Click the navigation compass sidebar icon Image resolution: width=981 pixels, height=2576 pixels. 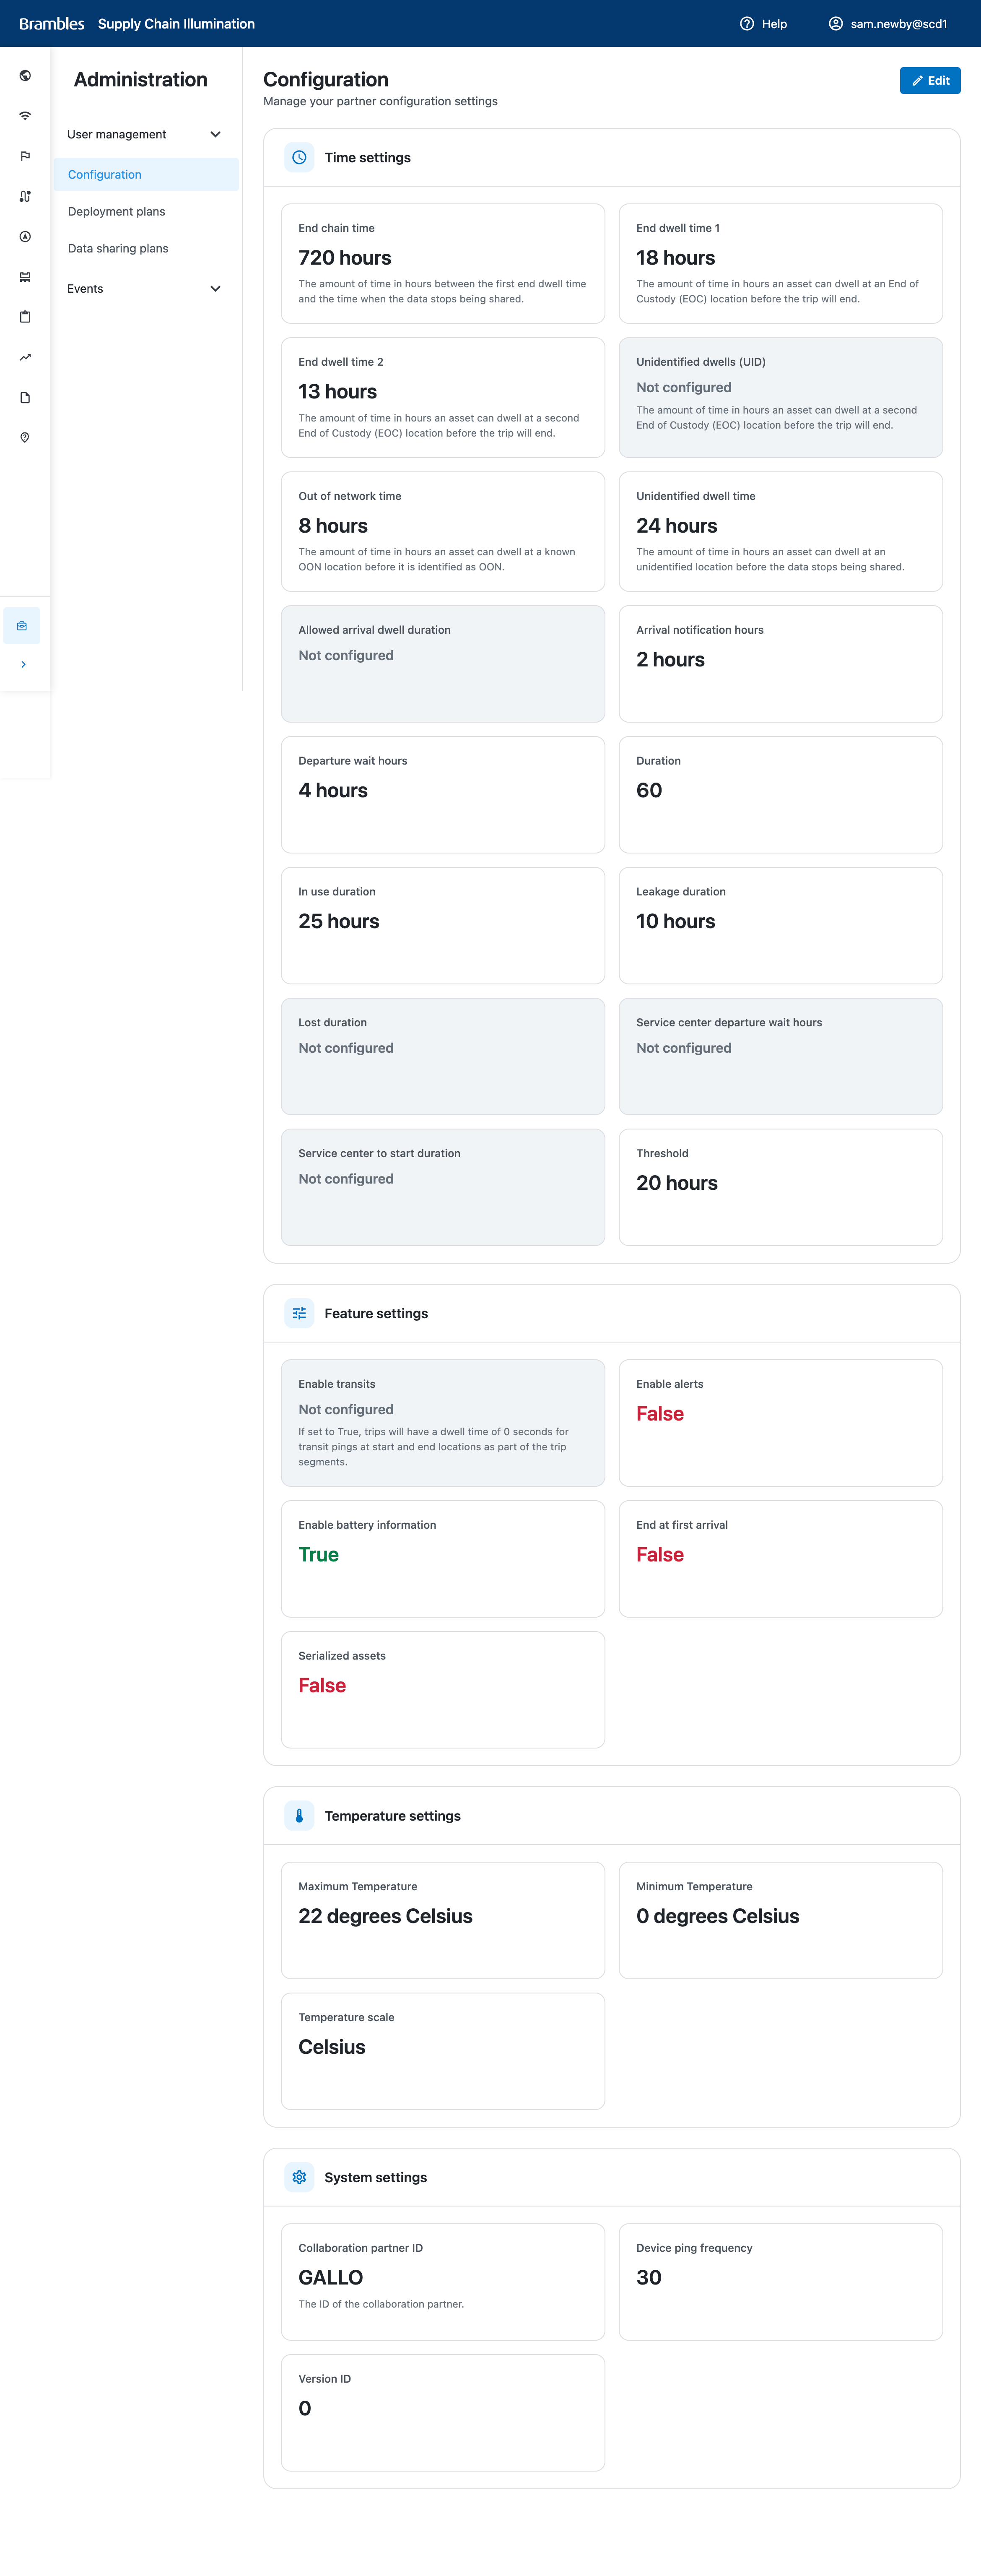point(25,237)
